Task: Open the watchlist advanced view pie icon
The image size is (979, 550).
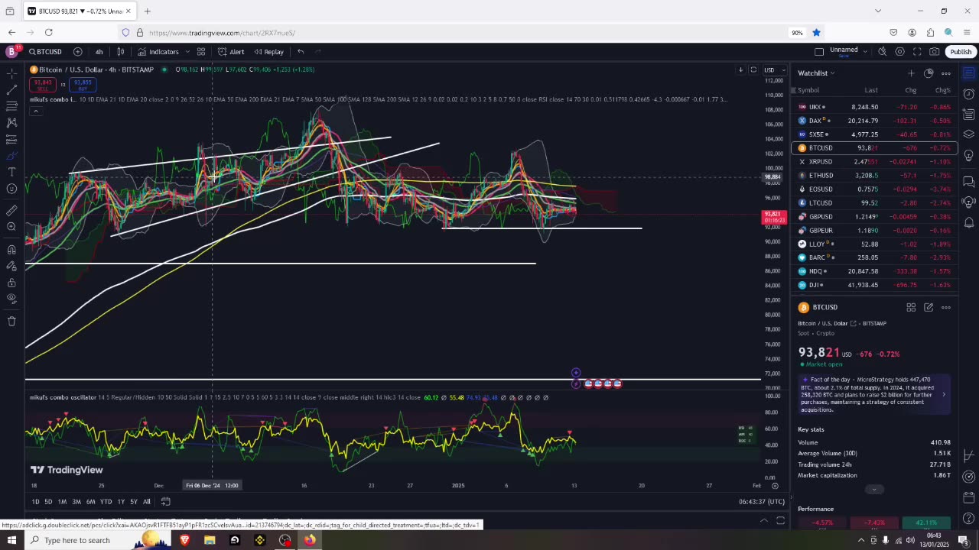Action: coord(929,73)
